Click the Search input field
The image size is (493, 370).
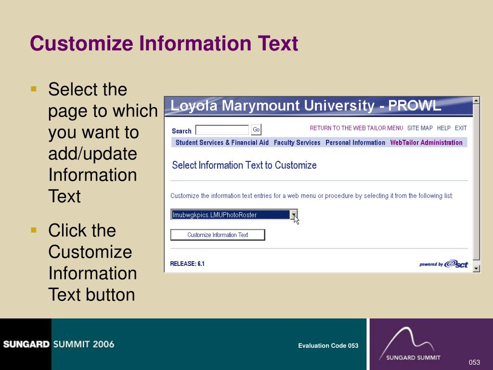pos(222,130)
